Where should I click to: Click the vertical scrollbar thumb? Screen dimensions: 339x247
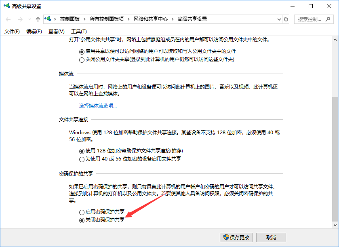pos(335,159)
